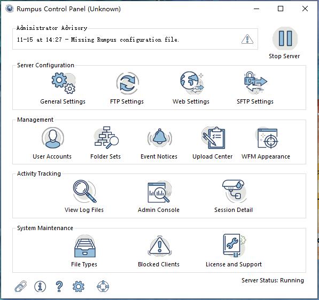
Task: Open Blocked Clients warning icon
Action: [160, 246]
